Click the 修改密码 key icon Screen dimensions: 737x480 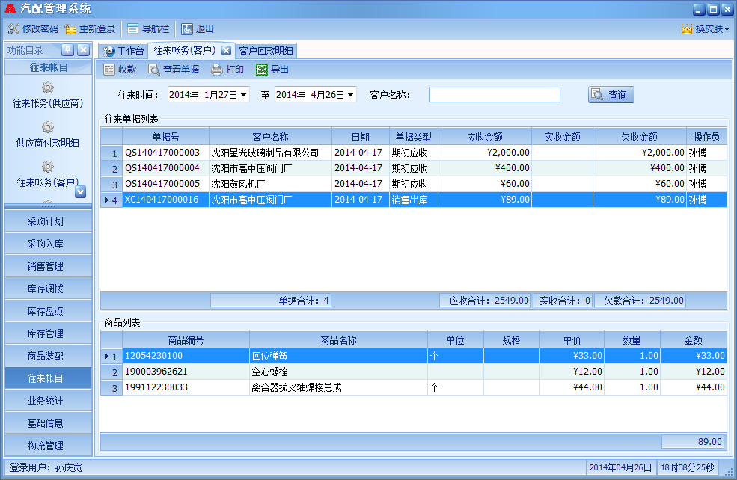pyautogui.click(x=13, y=29)
